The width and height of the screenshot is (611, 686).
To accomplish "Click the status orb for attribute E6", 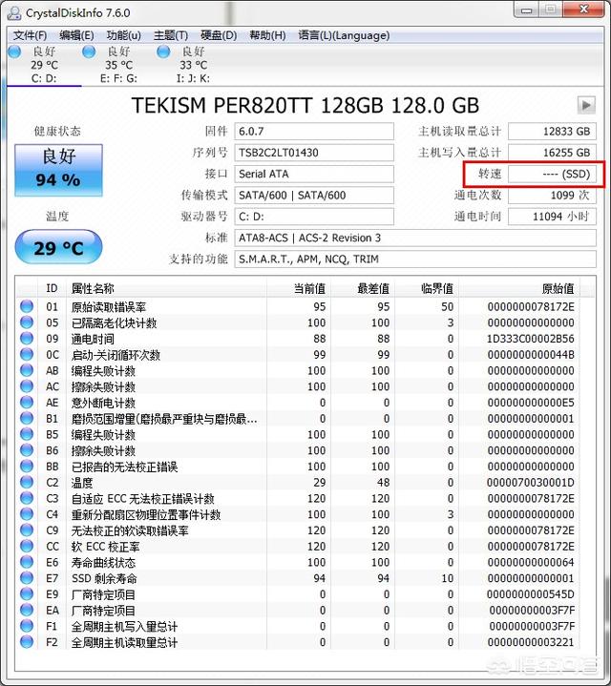I will [x=27, y=562].
